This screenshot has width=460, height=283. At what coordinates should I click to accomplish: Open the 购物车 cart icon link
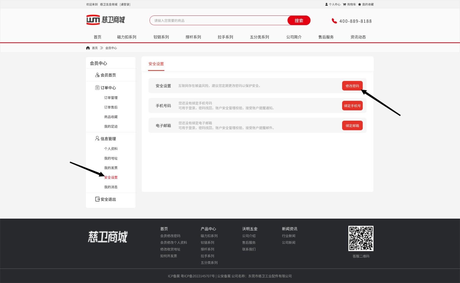pos(344,4)
